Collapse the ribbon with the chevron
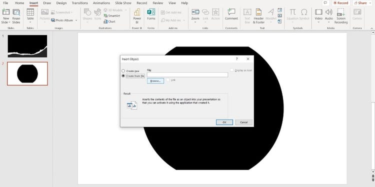375x187 pixels. 372,28
